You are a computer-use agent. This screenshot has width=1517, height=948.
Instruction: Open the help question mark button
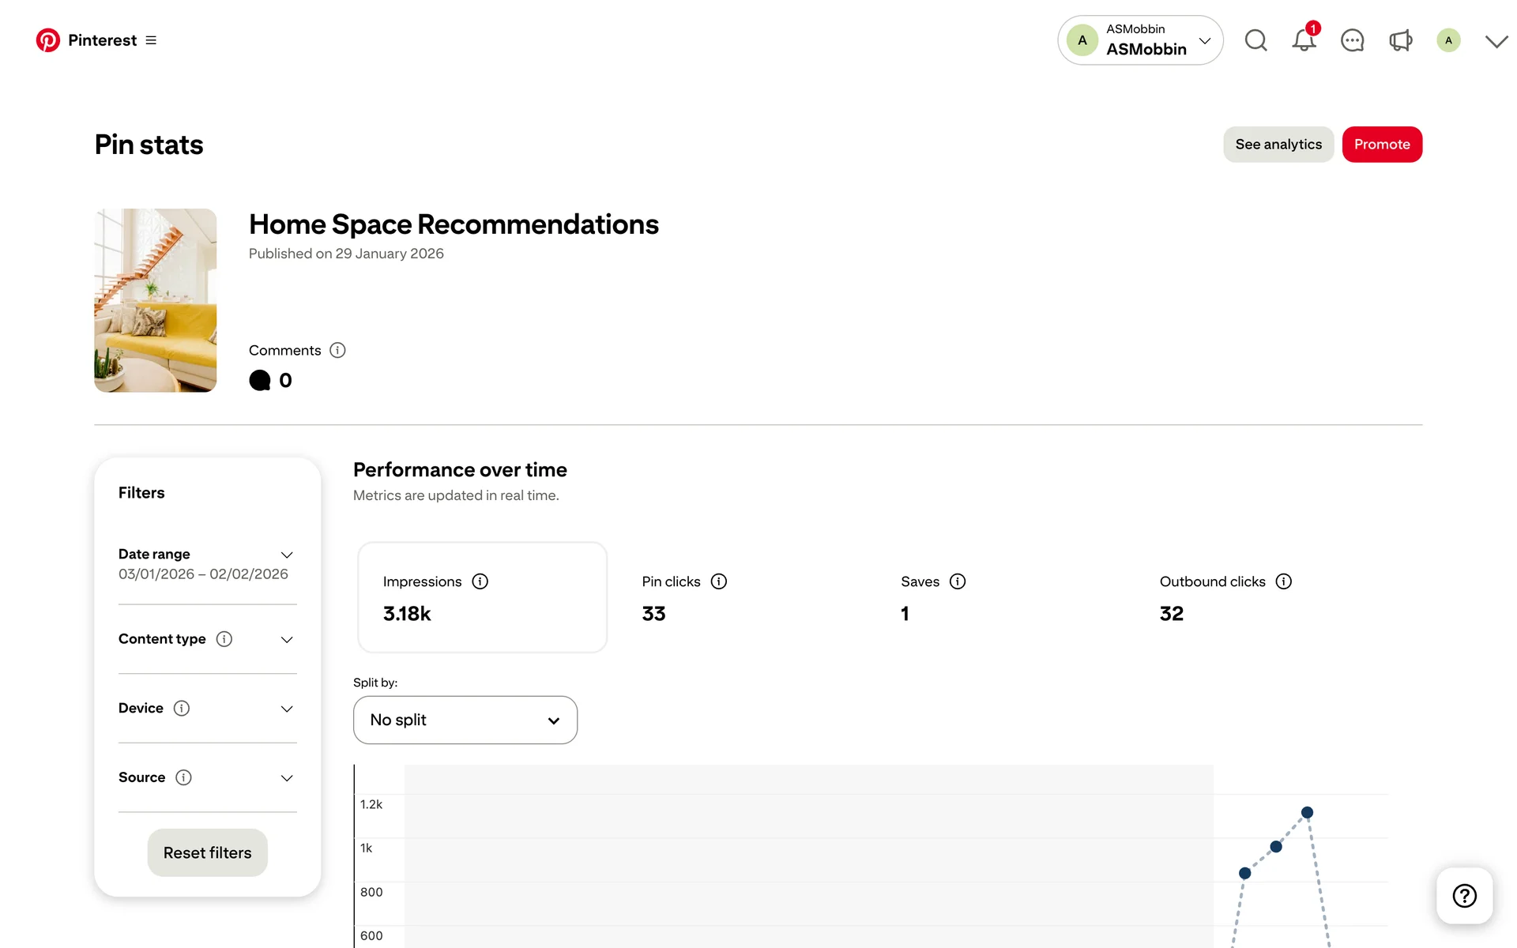[1464, 895]
